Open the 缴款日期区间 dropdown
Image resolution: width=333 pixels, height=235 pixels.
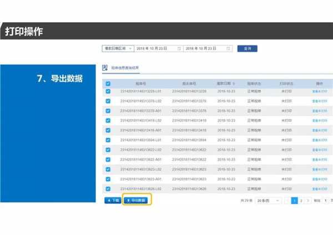[117, 49]
